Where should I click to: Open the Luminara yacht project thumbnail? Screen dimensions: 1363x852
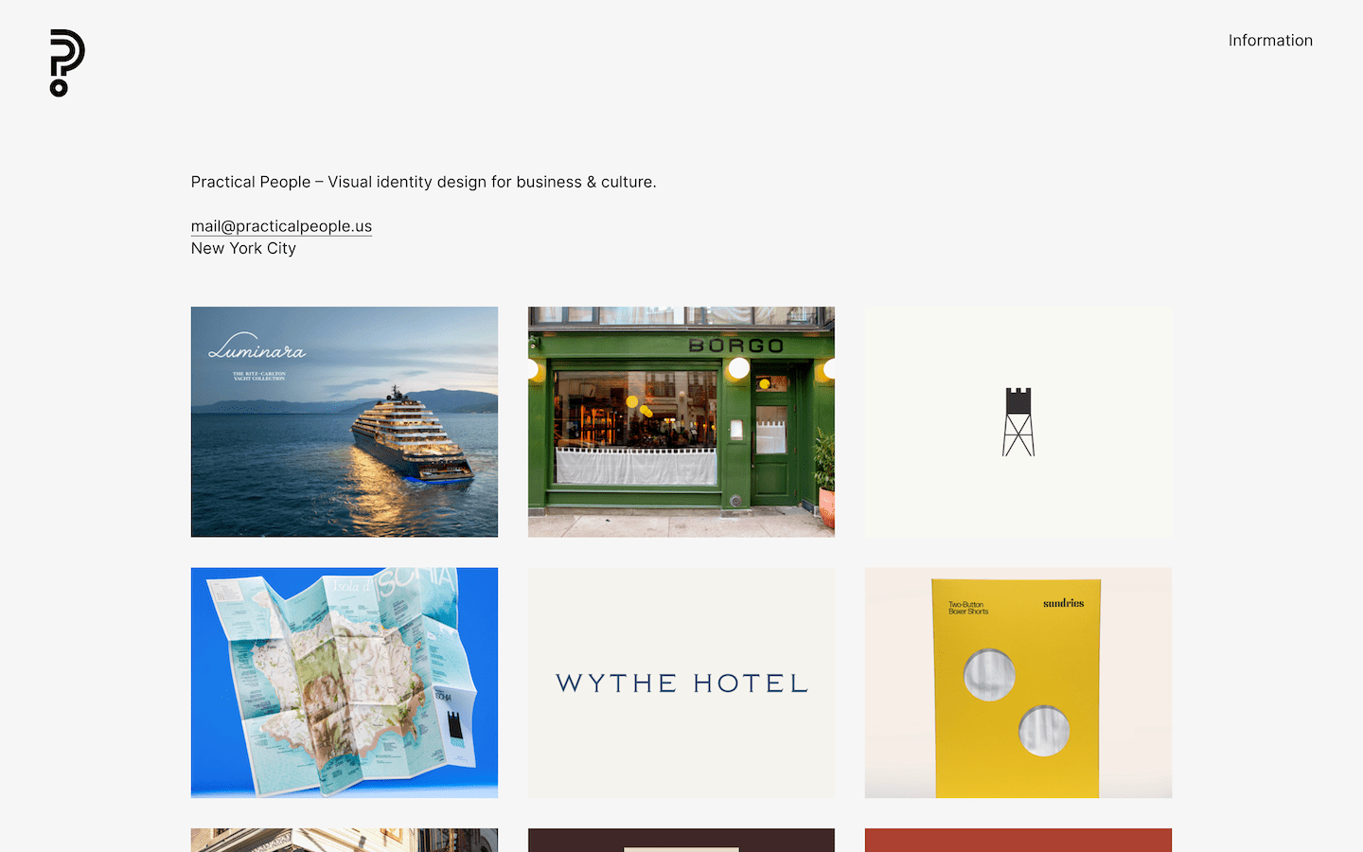[345, 421]
